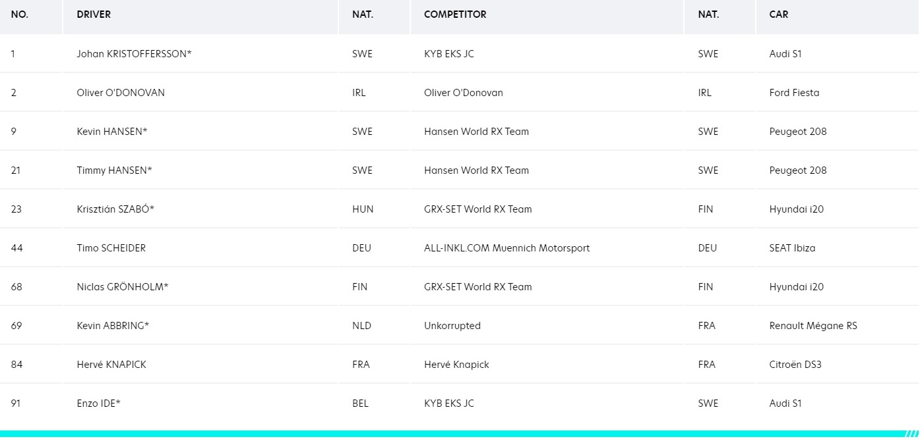Image resolution: width=922 pixels, height=441 pixels.
Task: Click the NO. column header
Action: tap(20, 14)
